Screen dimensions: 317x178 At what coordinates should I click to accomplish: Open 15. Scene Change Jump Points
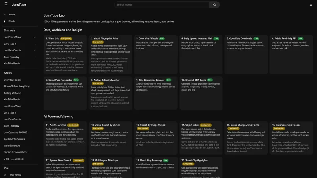pos(246,138)
